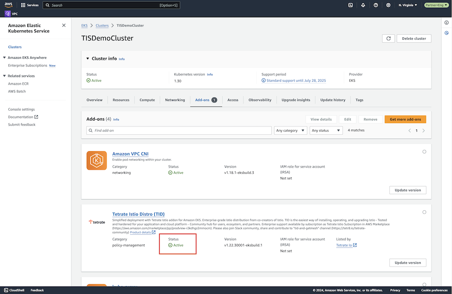Image resolution: width=452 pixels, height=294 pixels.
Task: Focus the Find add-on search field
Action: 179,130
